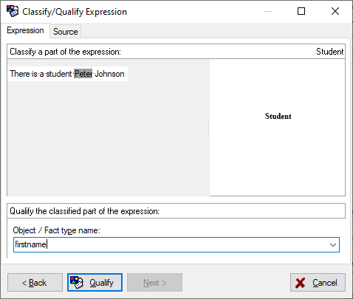The width and height of the screenshot is (353, 299).
Task: Go back with the < Back button
Action: [35, 283]
